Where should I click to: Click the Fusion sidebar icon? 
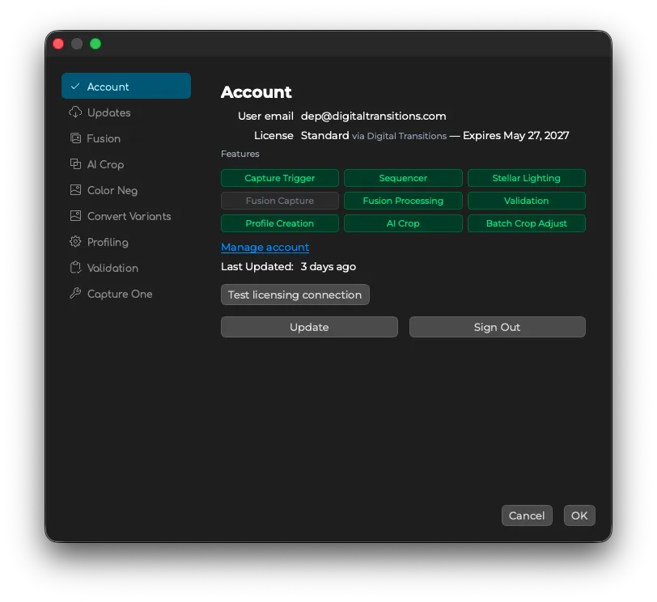pos(75,138)
